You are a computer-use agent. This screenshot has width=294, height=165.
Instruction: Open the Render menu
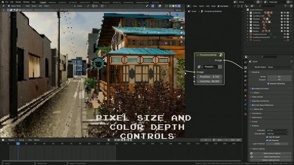18,2
